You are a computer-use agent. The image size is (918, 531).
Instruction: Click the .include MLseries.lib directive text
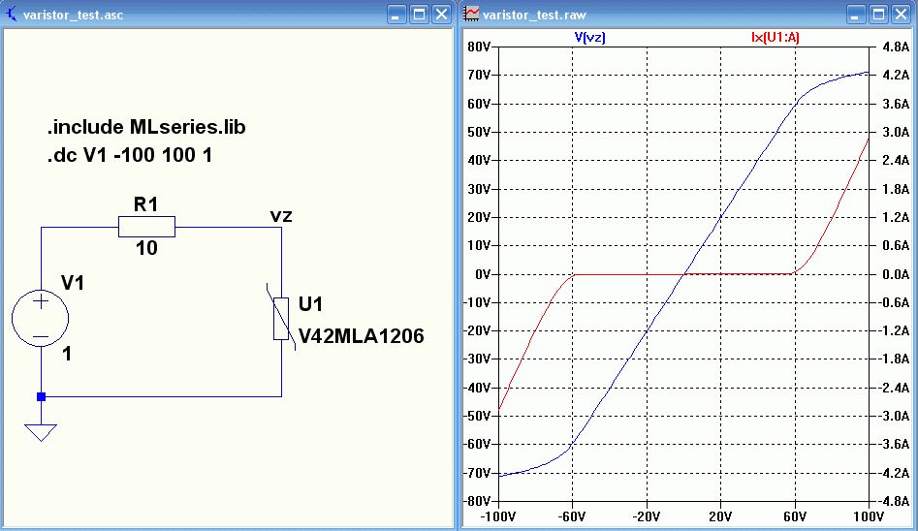click(x=146, y=127)
